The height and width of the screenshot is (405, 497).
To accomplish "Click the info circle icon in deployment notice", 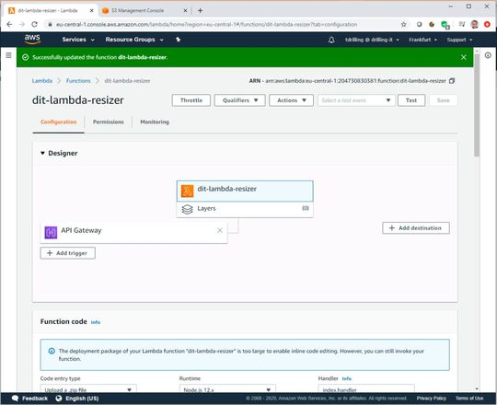I will pyautogui.click(x=52, y=351).
